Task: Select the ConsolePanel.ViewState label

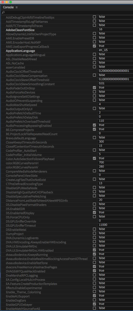Action: (22, 176)
